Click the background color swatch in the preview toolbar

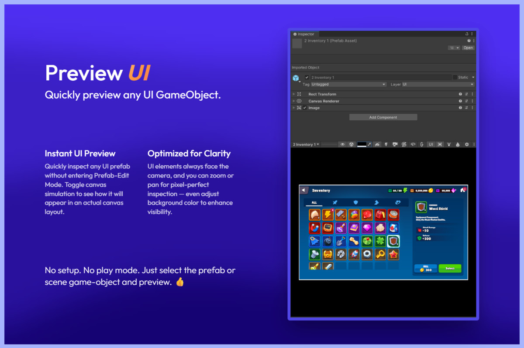point(362,144)
